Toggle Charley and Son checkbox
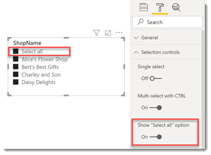The height and width of the screenshot is (155, 211). pos(15,74)
